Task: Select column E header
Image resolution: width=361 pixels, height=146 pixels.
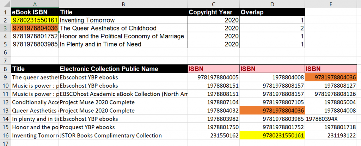Action: coord(331,4)
